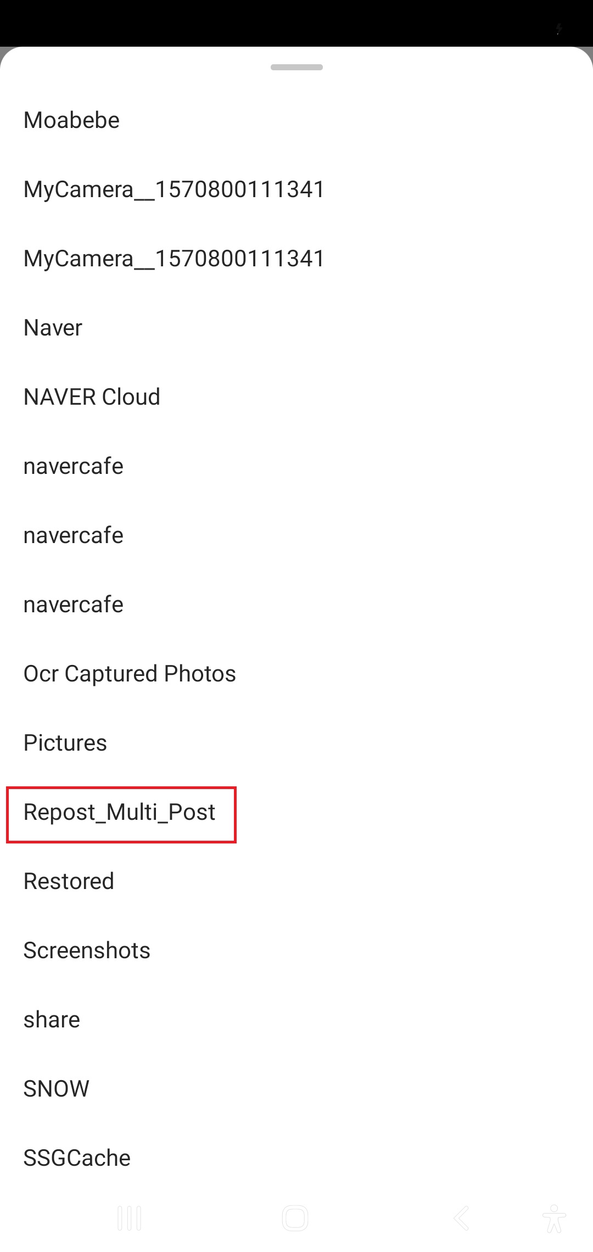
Task: Open the accessibility figure icon
Action: 553,1219
